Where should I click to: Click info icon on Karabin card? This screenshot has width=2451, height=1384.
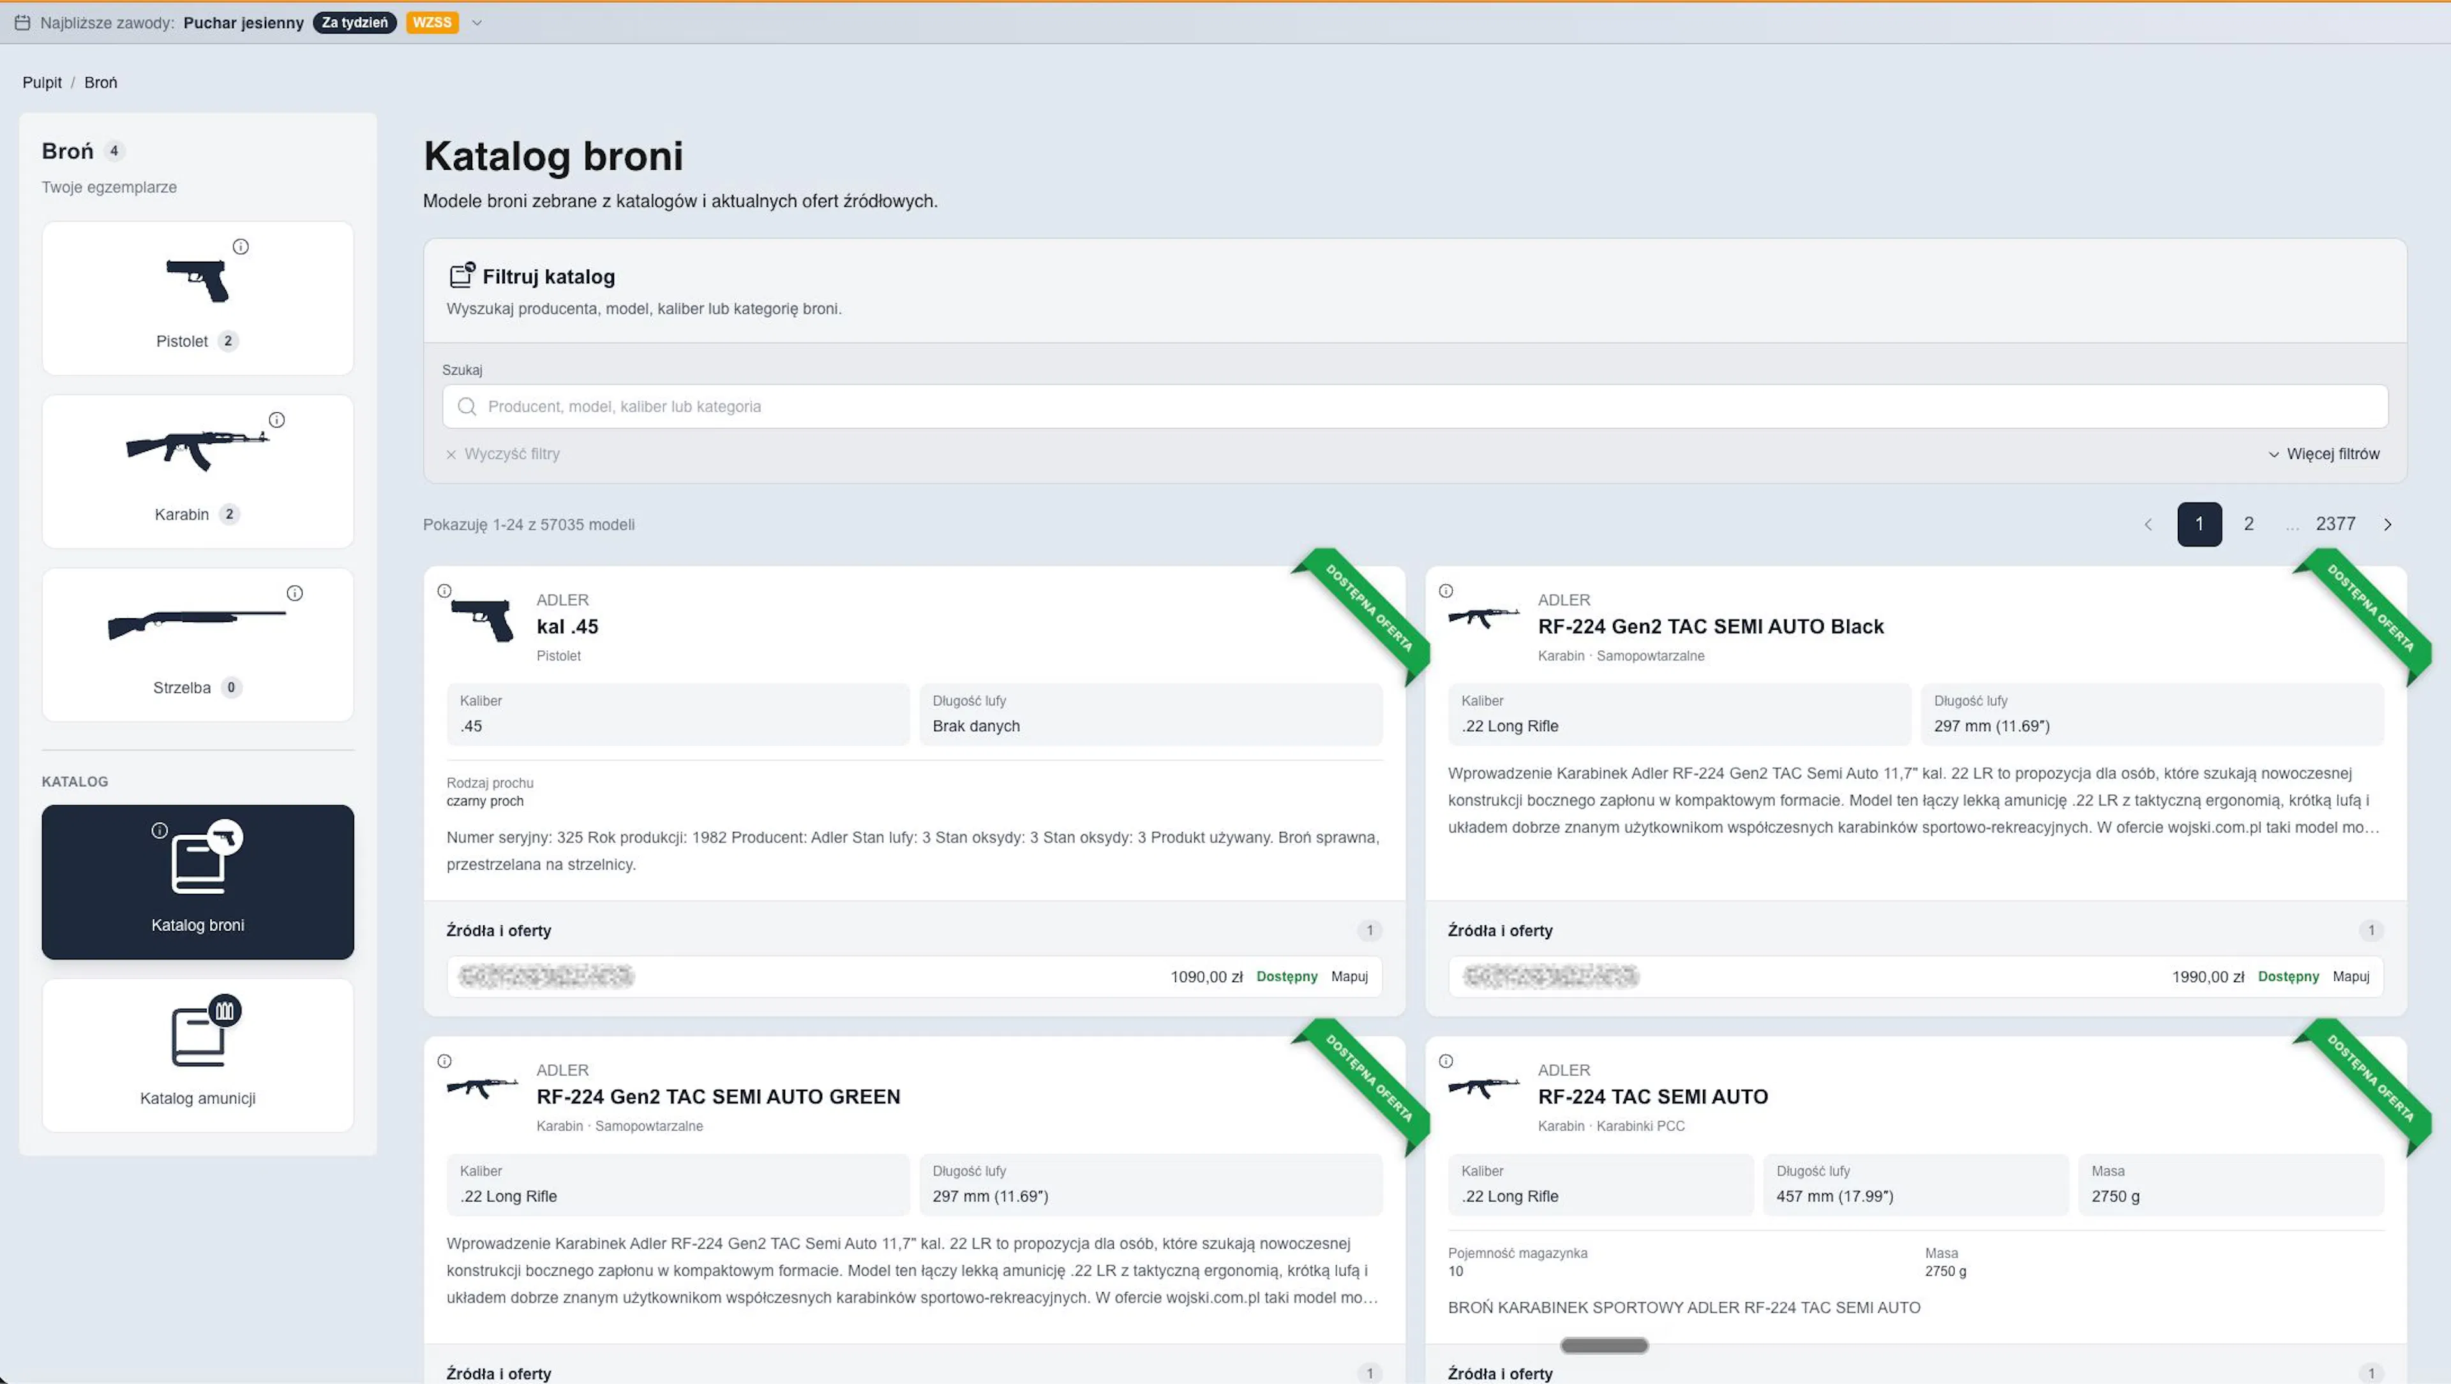277,419
